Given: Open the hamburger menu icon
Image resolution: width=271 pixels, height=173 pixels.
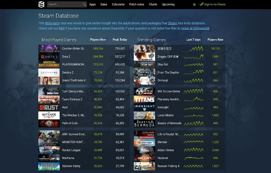Looking at the screenshot, I should pos(194,5).
